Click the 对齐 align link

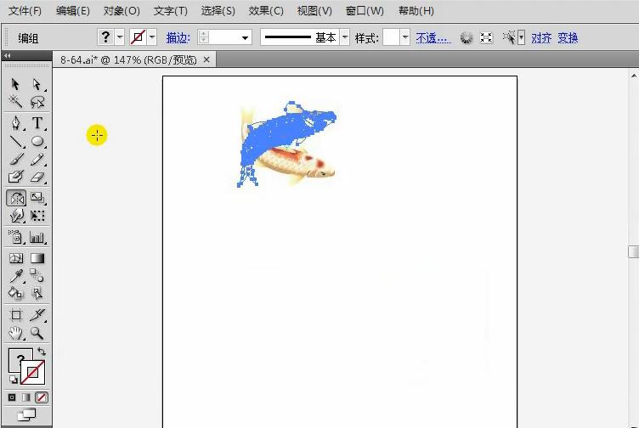point(540,38)
